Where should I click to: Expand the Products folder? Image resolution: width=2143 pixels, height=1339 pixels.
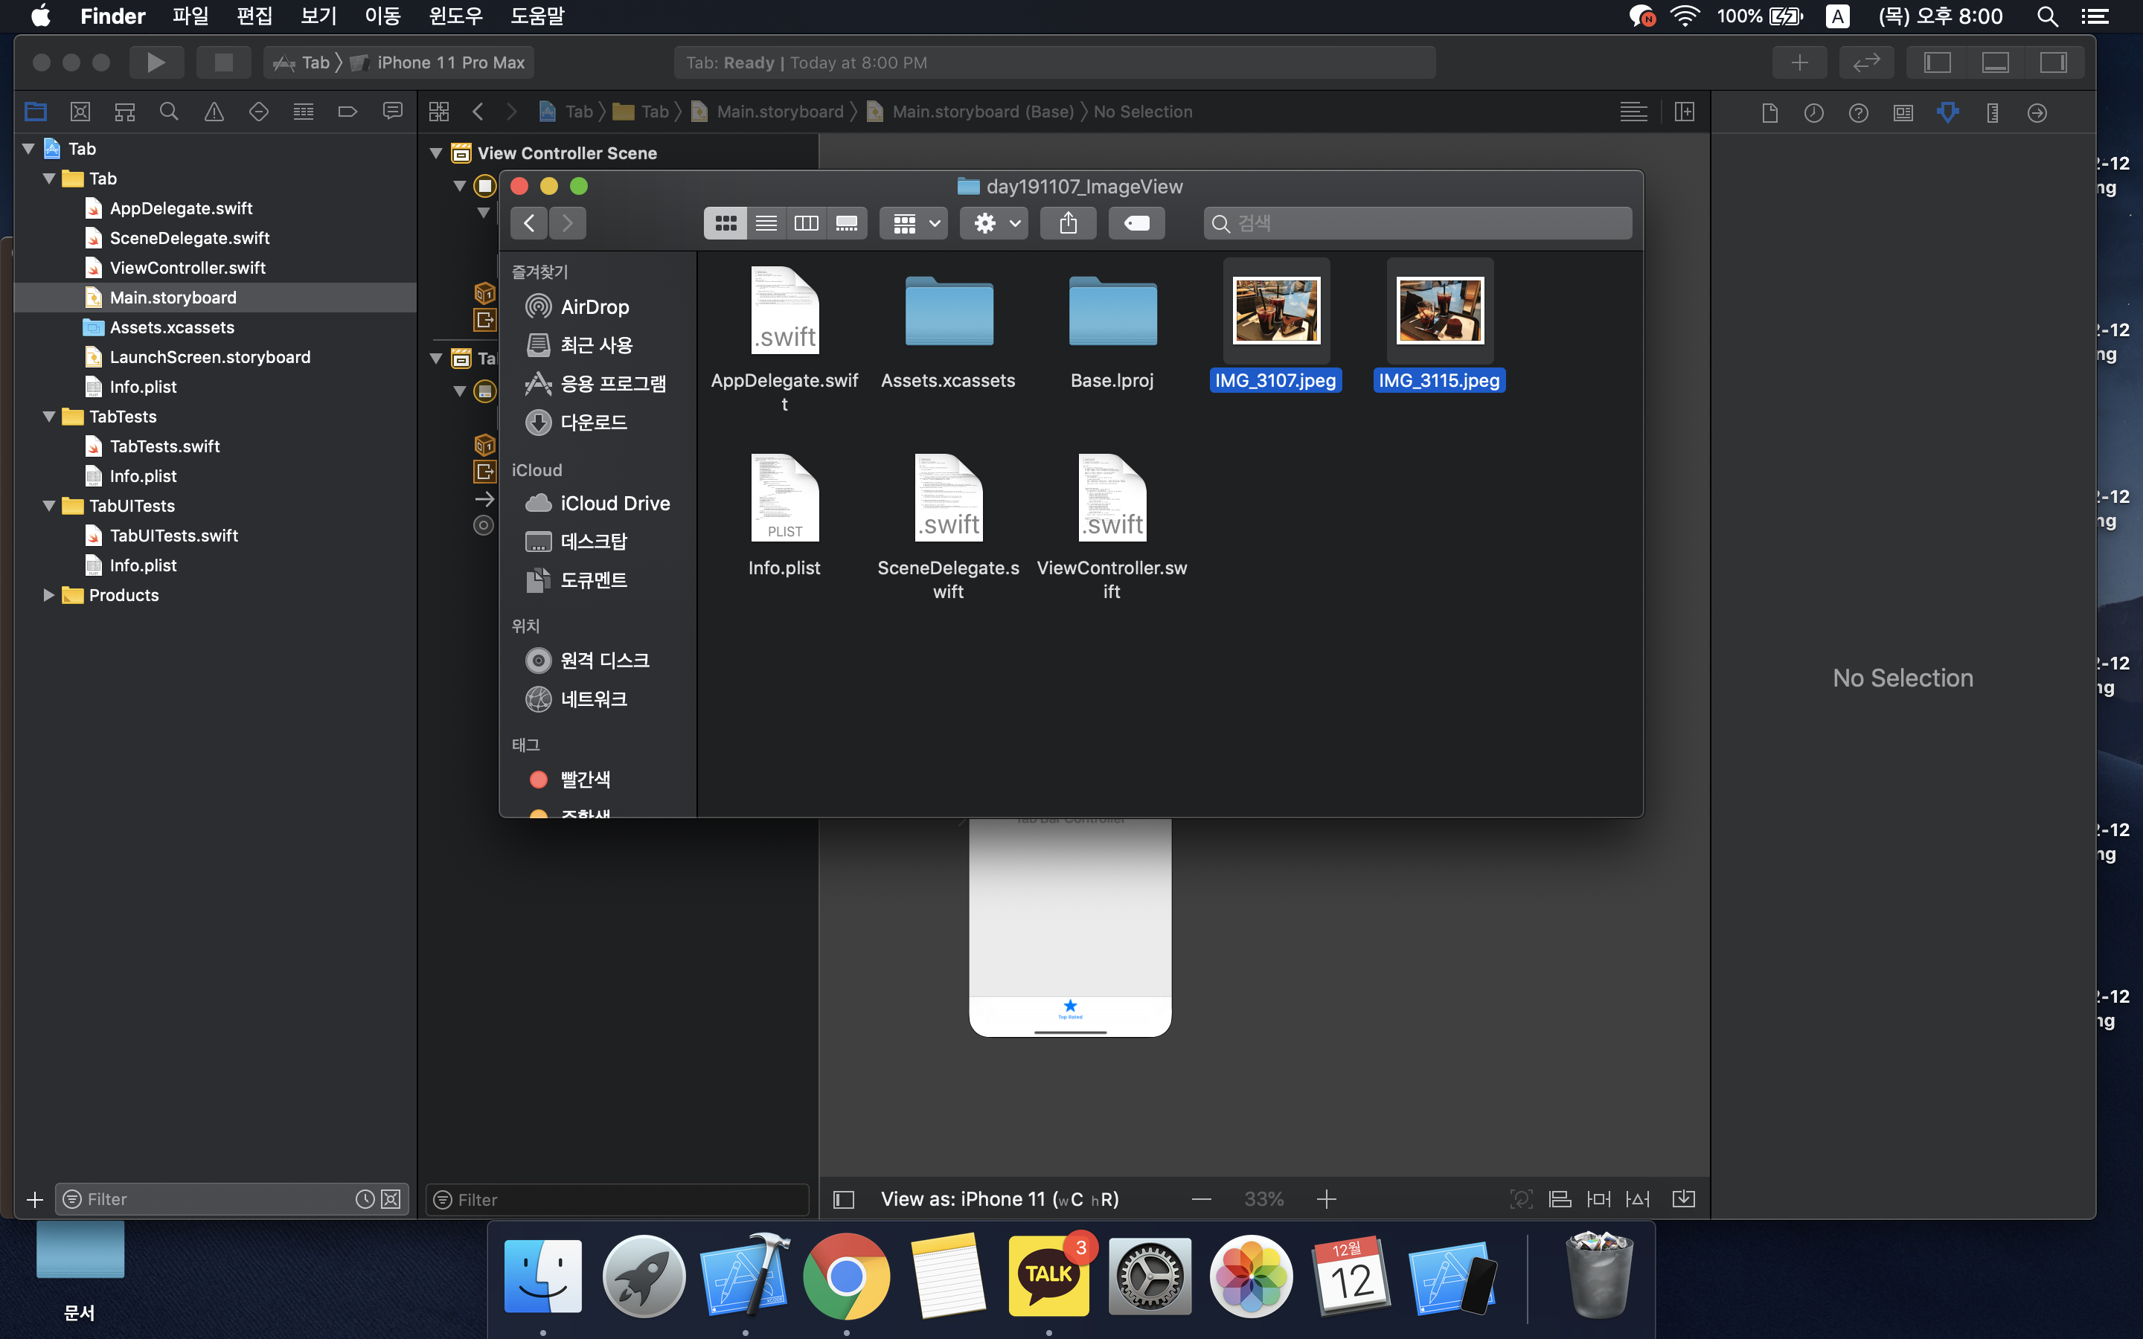48,595
